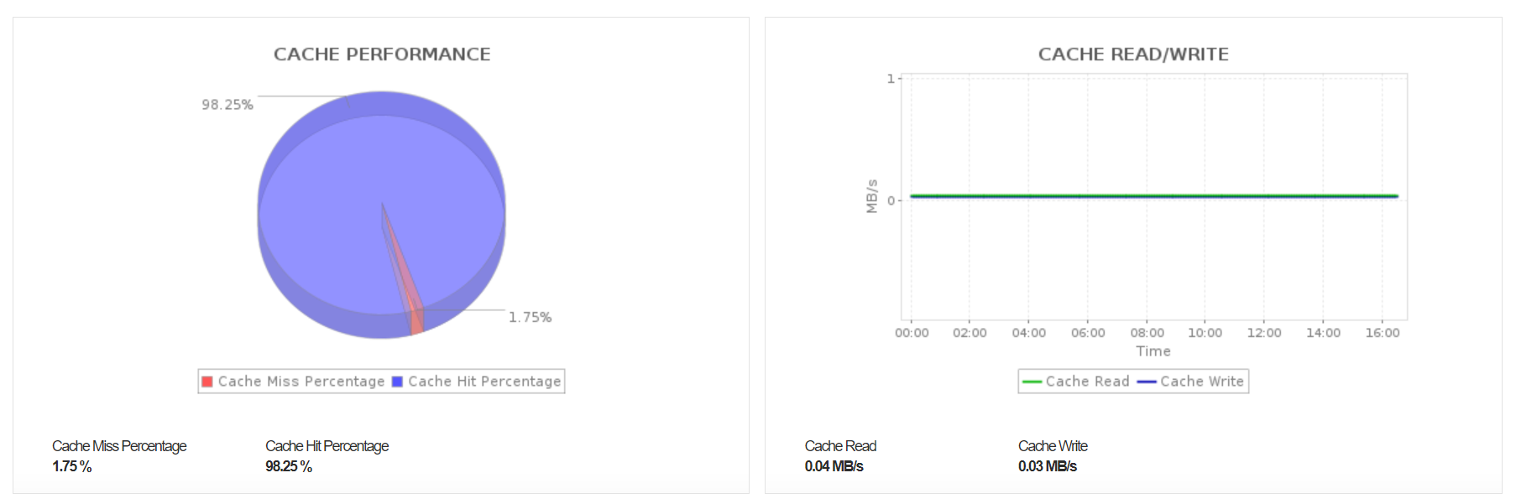Click the red Cache Miss legend swatch
The height and width of the screenshot is (504, 1516).
tap(207, 382)
